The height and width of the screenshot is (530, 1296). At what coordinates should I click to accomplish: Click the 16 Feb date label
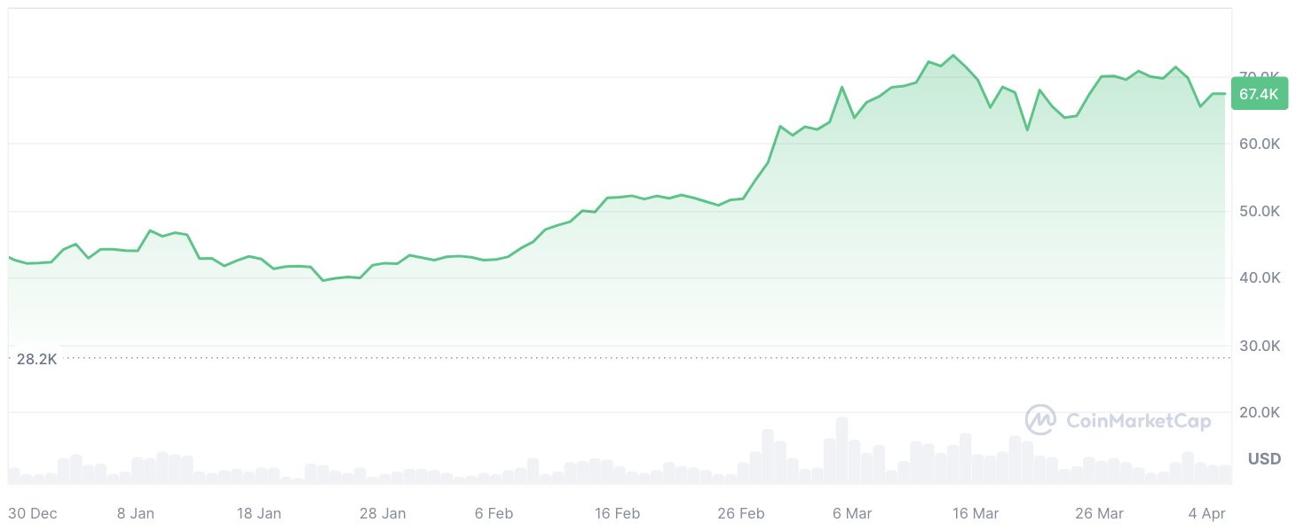617,513
